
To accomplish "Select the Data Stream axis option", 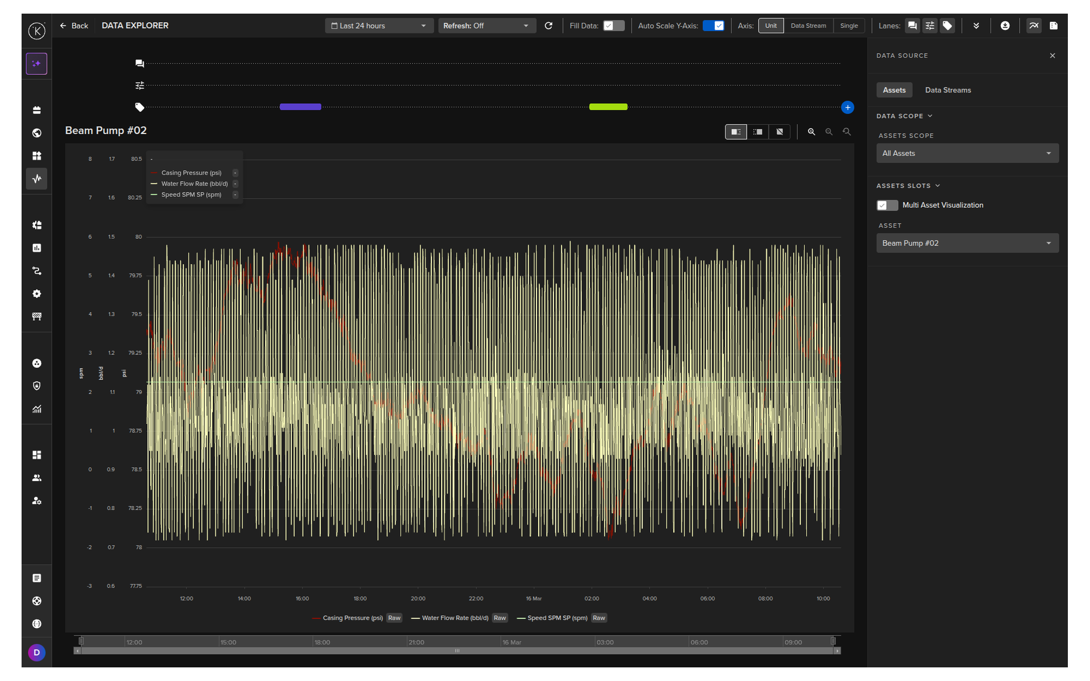I will pyautogui.click(x=808, y=26).
